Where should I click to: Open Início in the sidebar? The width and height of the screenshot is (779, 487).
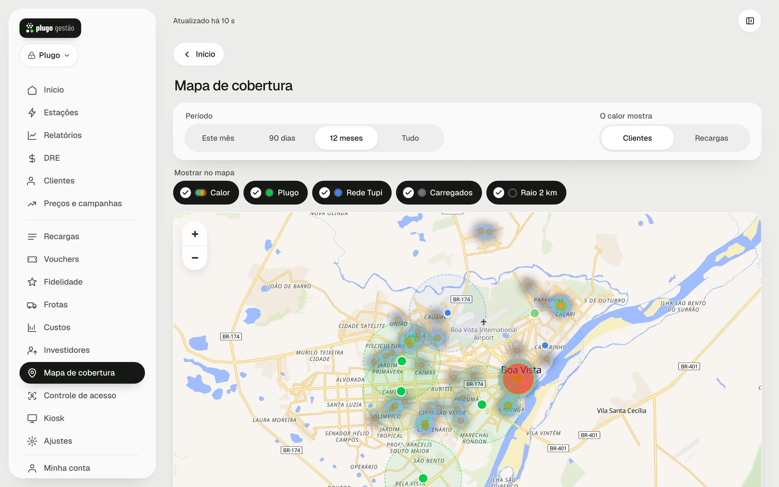pos(82,90)
